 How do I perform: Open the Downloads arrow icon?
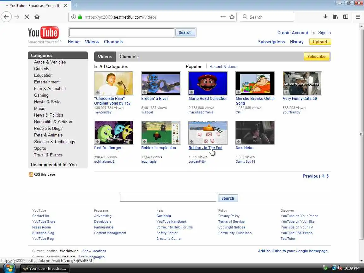point(325,17)
